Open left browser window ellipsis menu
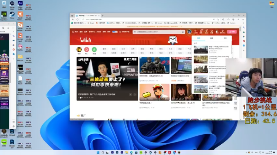The width and height of the screenshot is (277, 155). pyautogui.click(x=13, y=28)
